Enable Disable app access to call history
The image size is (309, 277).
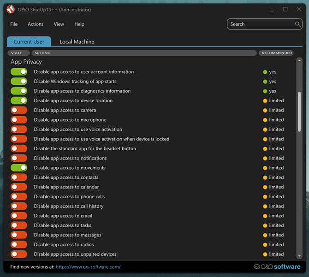pos(19,206)
